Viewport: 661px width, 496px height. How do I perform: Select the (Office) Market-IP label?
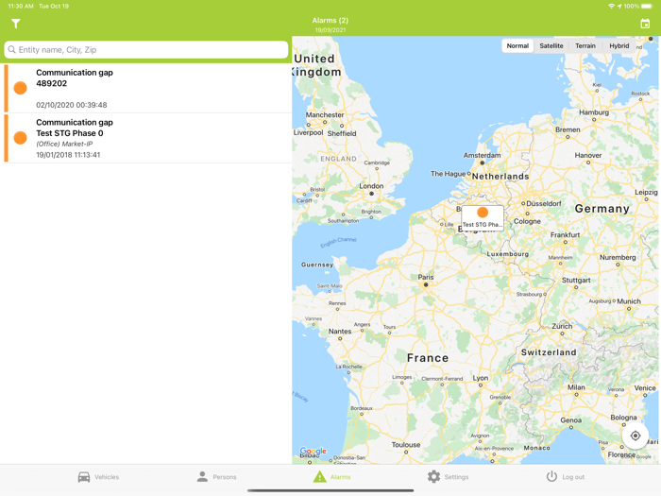point(64,144)
